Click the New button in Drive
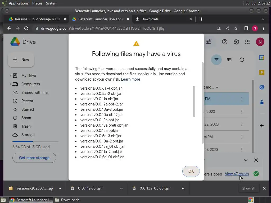 click(21, 60)
